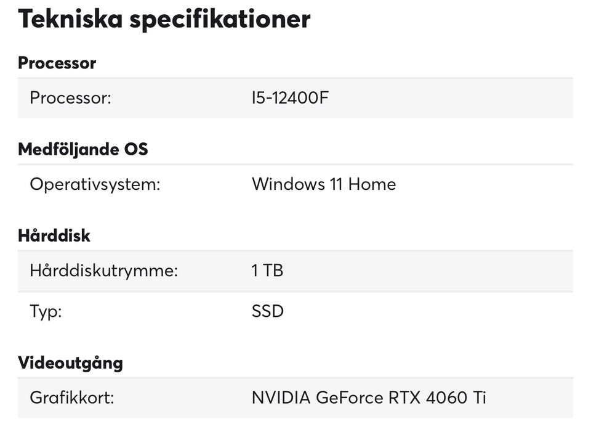Click the word "GeForce" in the graphics value
Screen dimensions: 591x429
coord(350,398)
